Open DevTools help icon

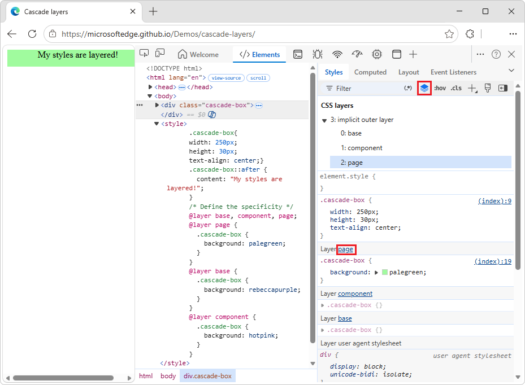[496, 54]
